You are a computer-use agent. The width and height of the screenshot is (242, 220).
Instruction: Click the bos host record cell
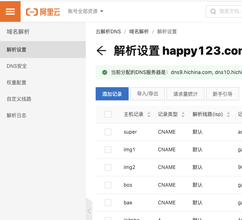128,185
